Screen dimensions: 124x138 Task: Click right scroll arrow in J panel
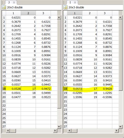click(55, 130)
